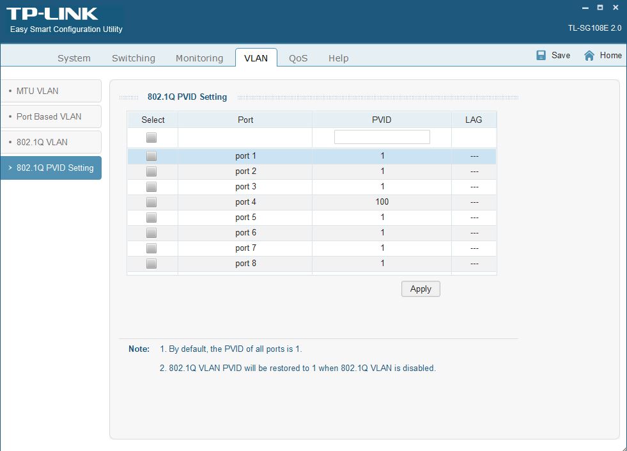This screenshot has height=451, width=627.
Task: Close the Easy Smart Configuration Utility
Action: tap(615, 8)
